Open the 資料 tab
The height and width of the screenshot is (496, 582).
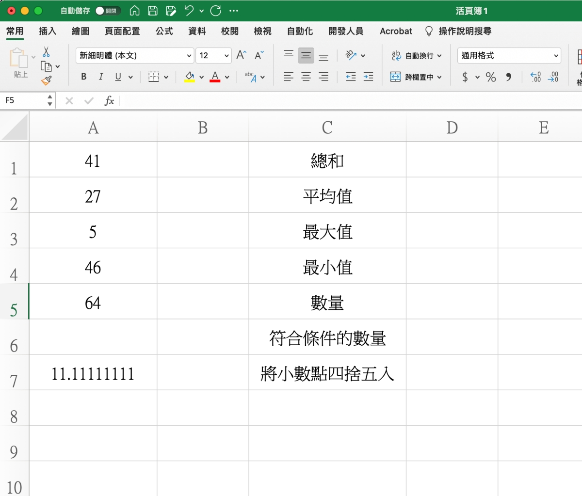[197, 31]
